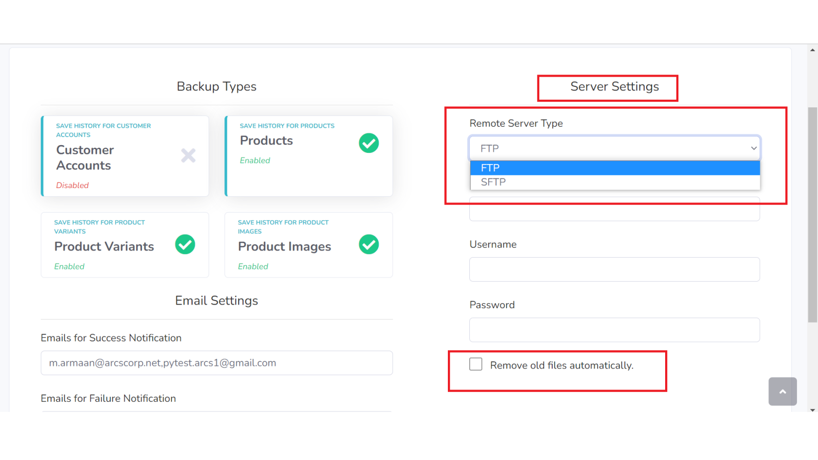Click the scroll-to-top arrow button
Image resolution: width=818 pixels, height=460 pixels.
782,392
